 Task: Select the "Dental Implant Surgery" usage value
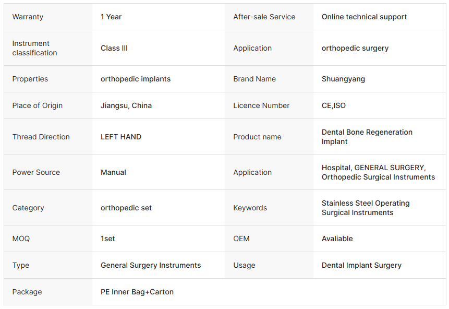[x=361, y=265]
